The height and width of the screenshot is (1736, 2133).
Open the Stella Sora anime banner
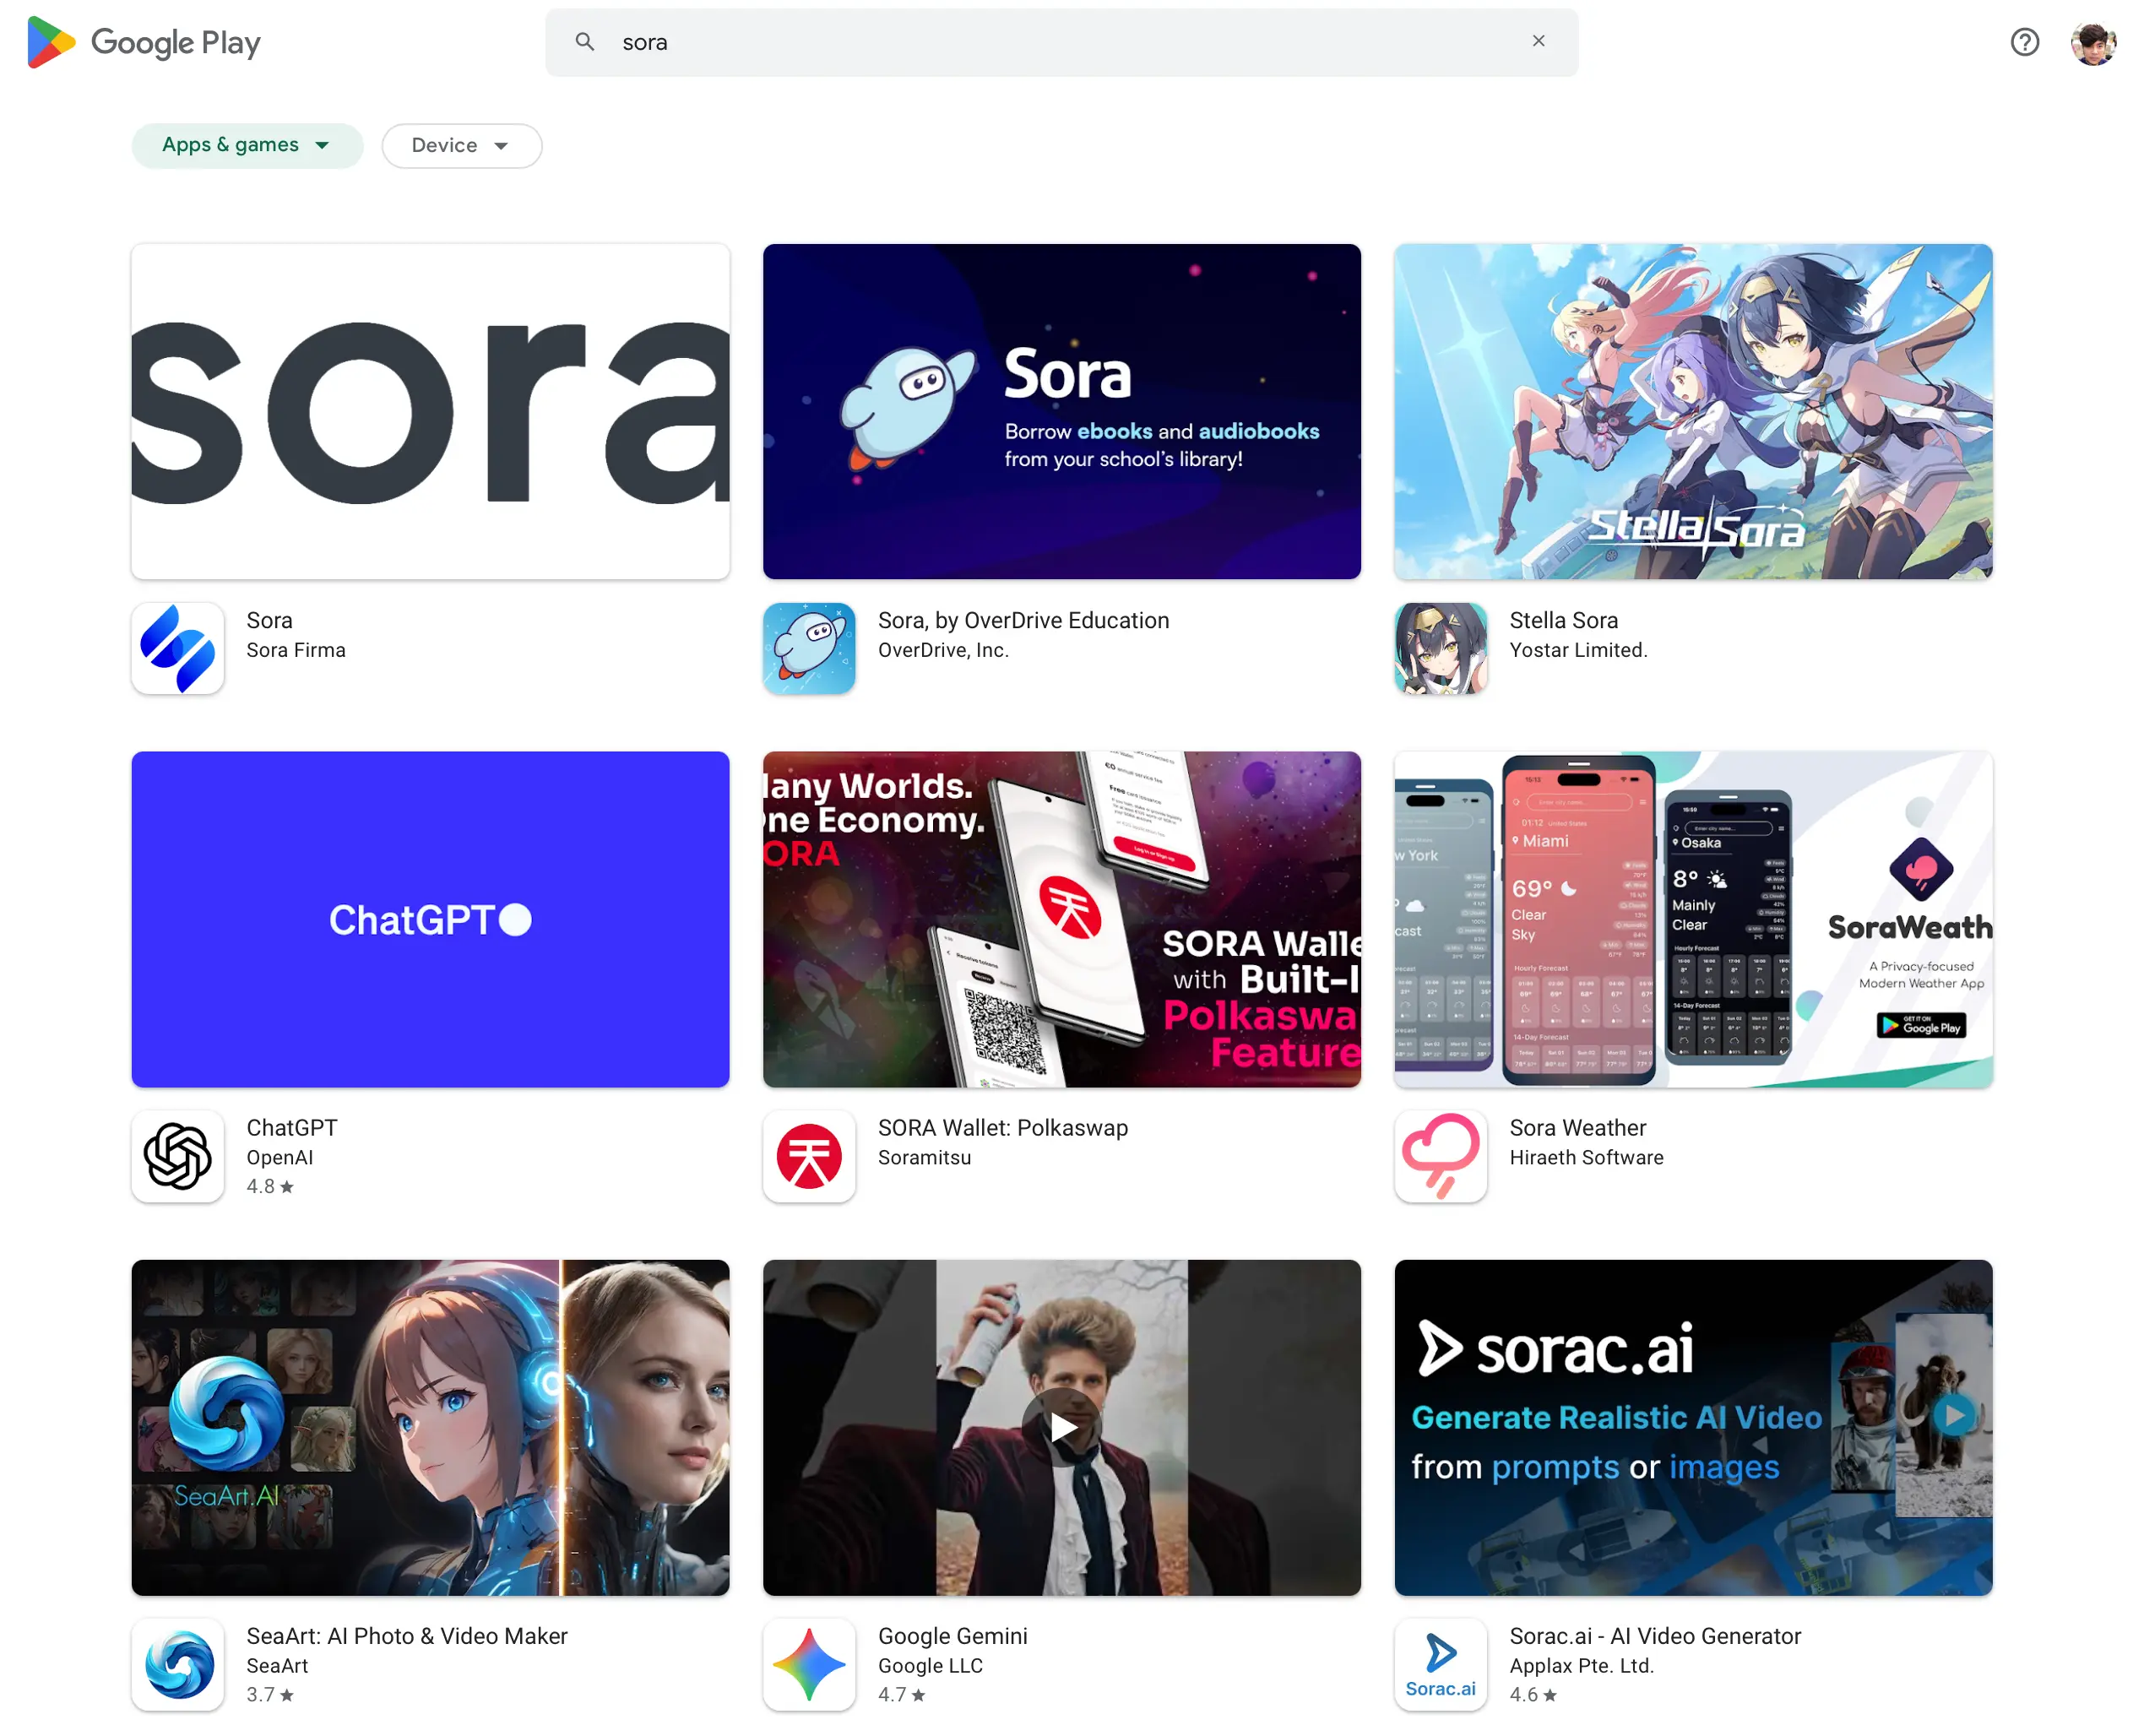(1692, 411)
